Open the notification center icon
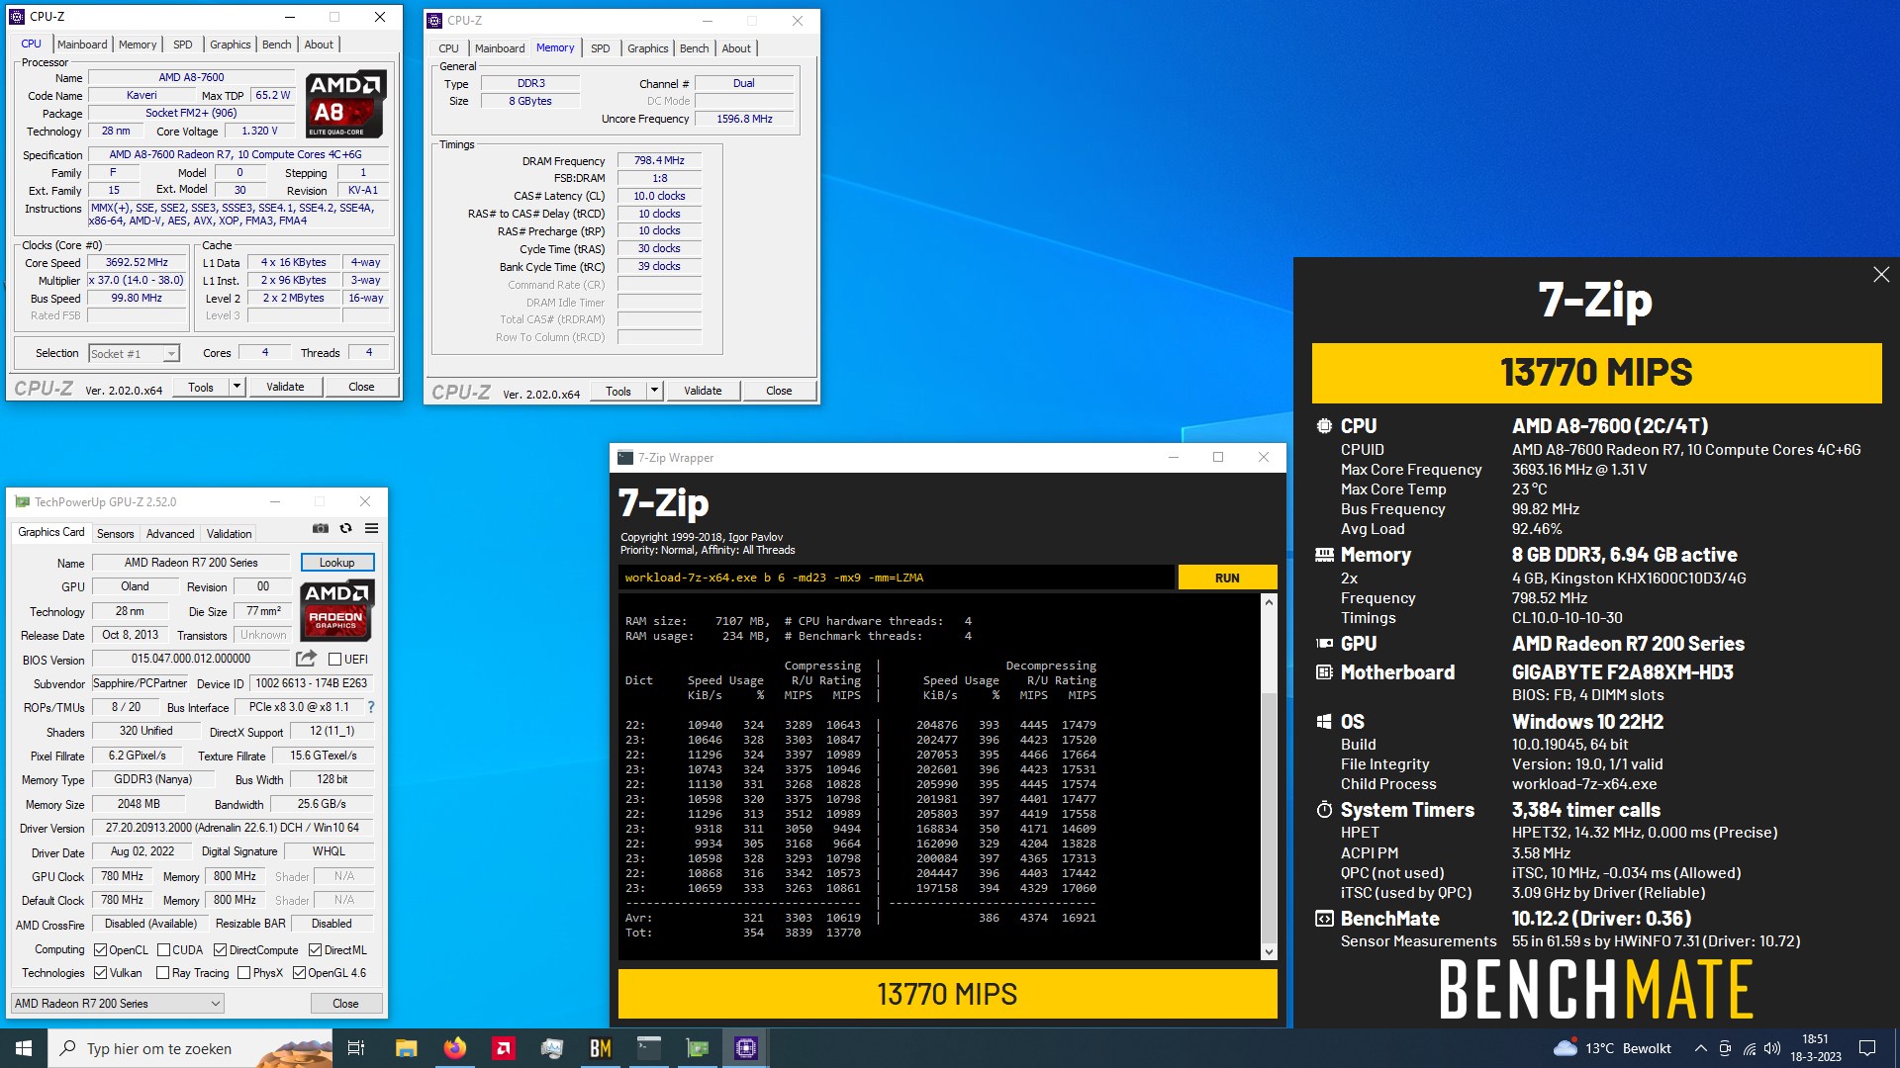The width and height of the screenshot is (1900, 1068). [x=1867, y=1048]
